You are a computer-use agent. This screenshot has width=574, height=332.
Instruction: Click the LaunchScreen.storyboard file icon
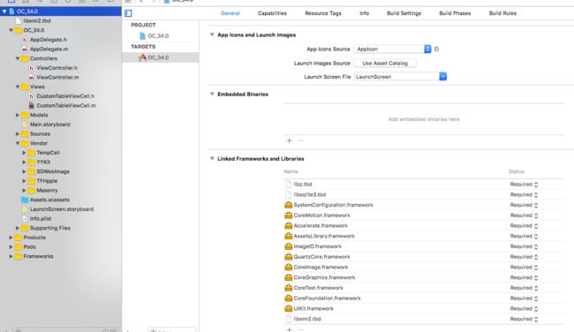pyautogui.click(x=25, y=209)
